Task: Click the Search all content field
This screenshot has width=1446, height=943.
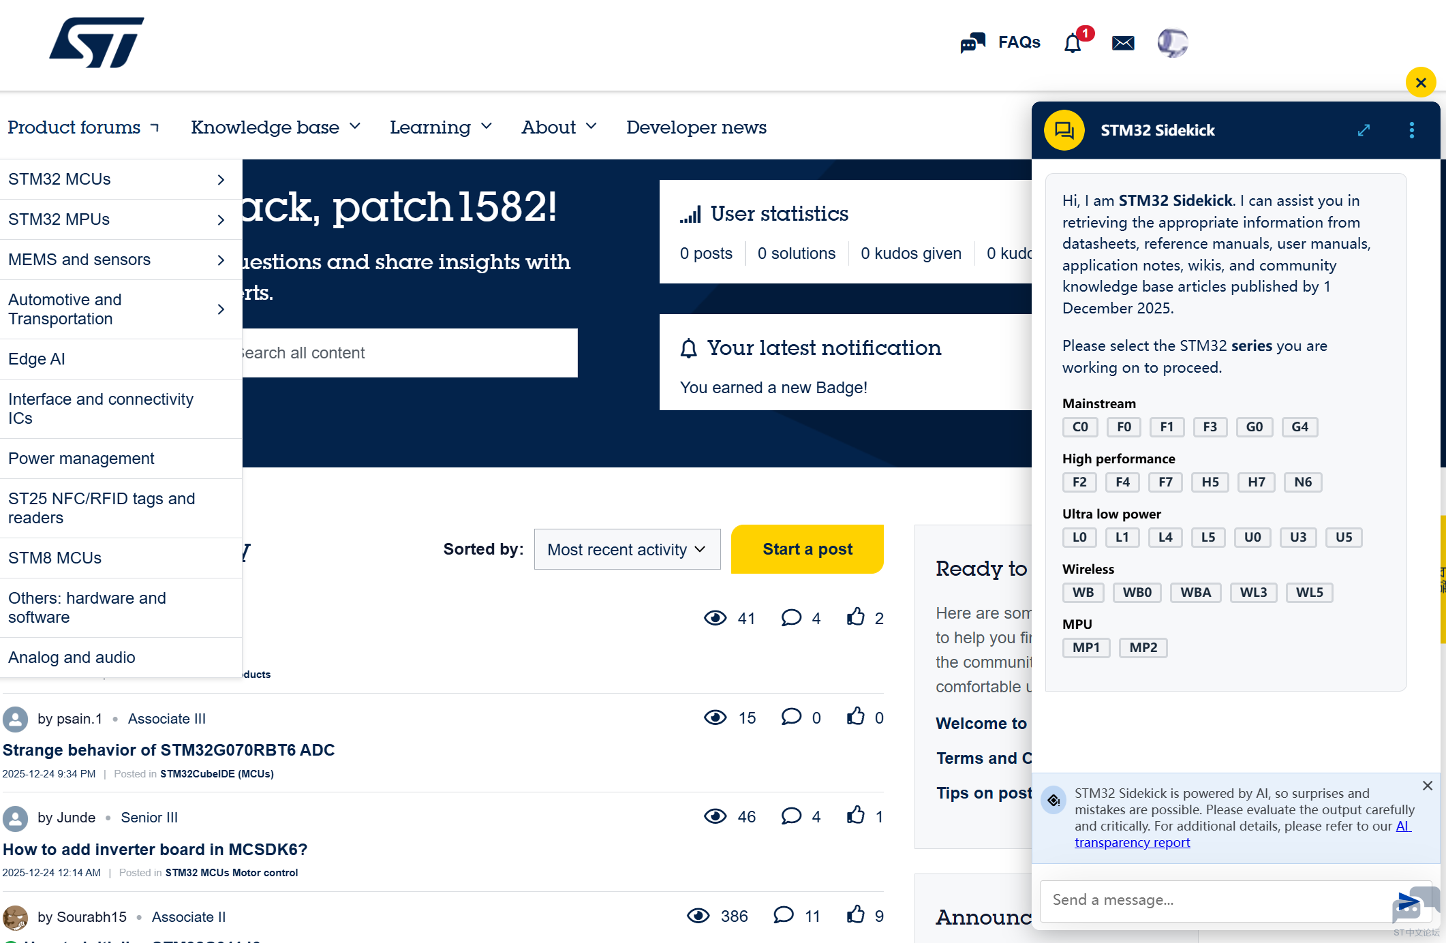Action: [409, 353]
